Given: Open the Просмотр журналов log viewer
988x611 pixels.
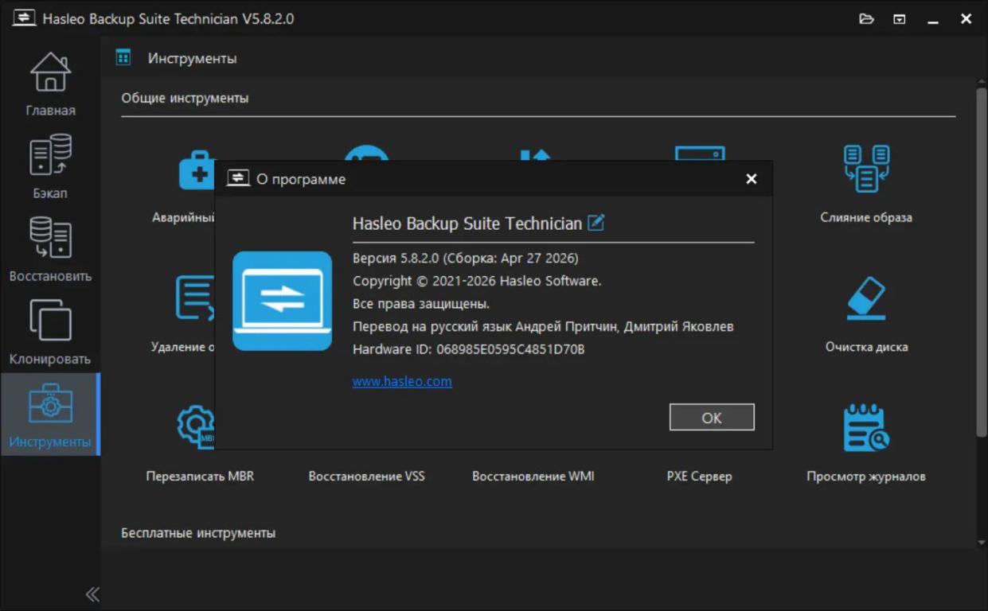Looking at the screenshot, I should 866,444.
